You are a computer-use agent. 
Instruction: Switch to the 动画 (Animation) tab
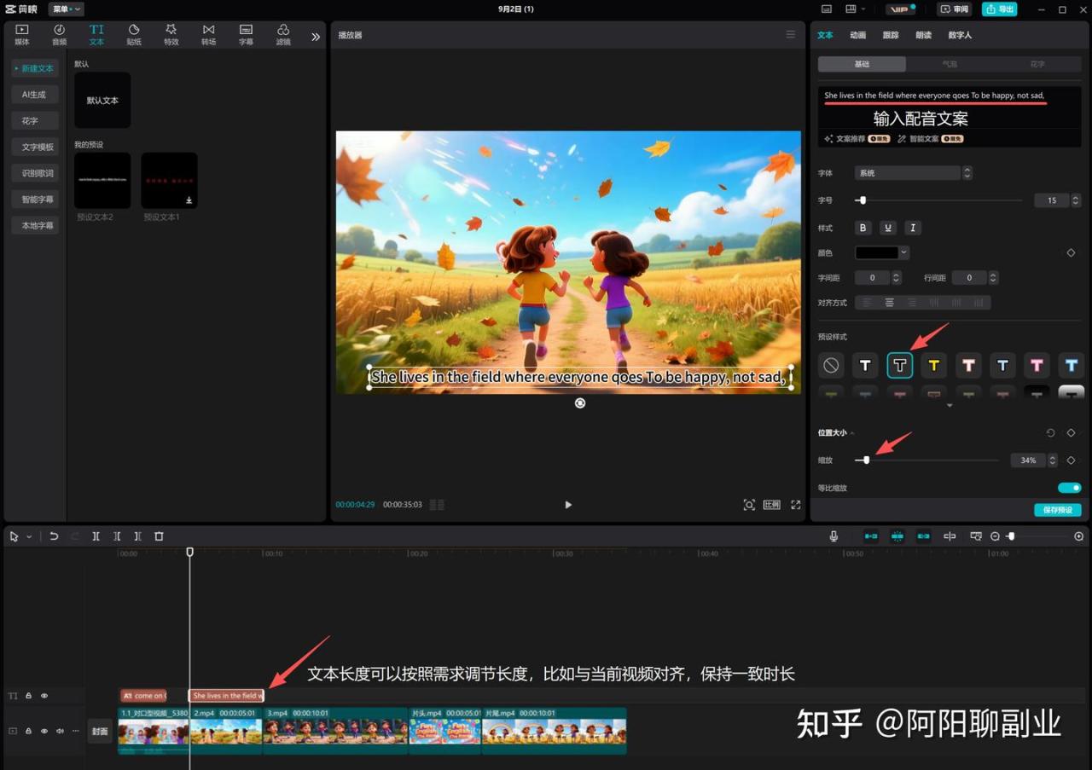(x=857, y=35)
